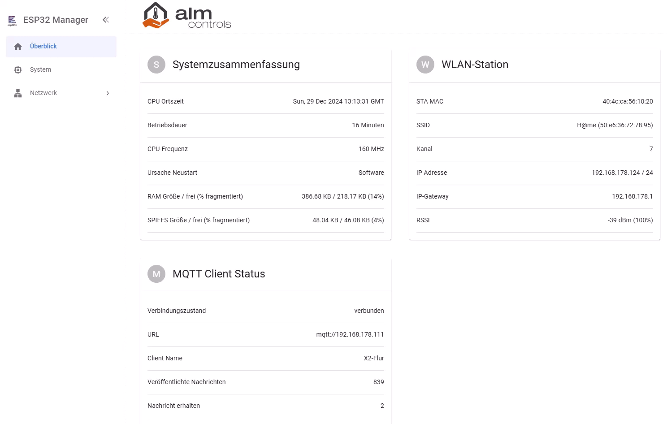Select the SSID value H@me
The image size is (667, 424).
(615, 125)
